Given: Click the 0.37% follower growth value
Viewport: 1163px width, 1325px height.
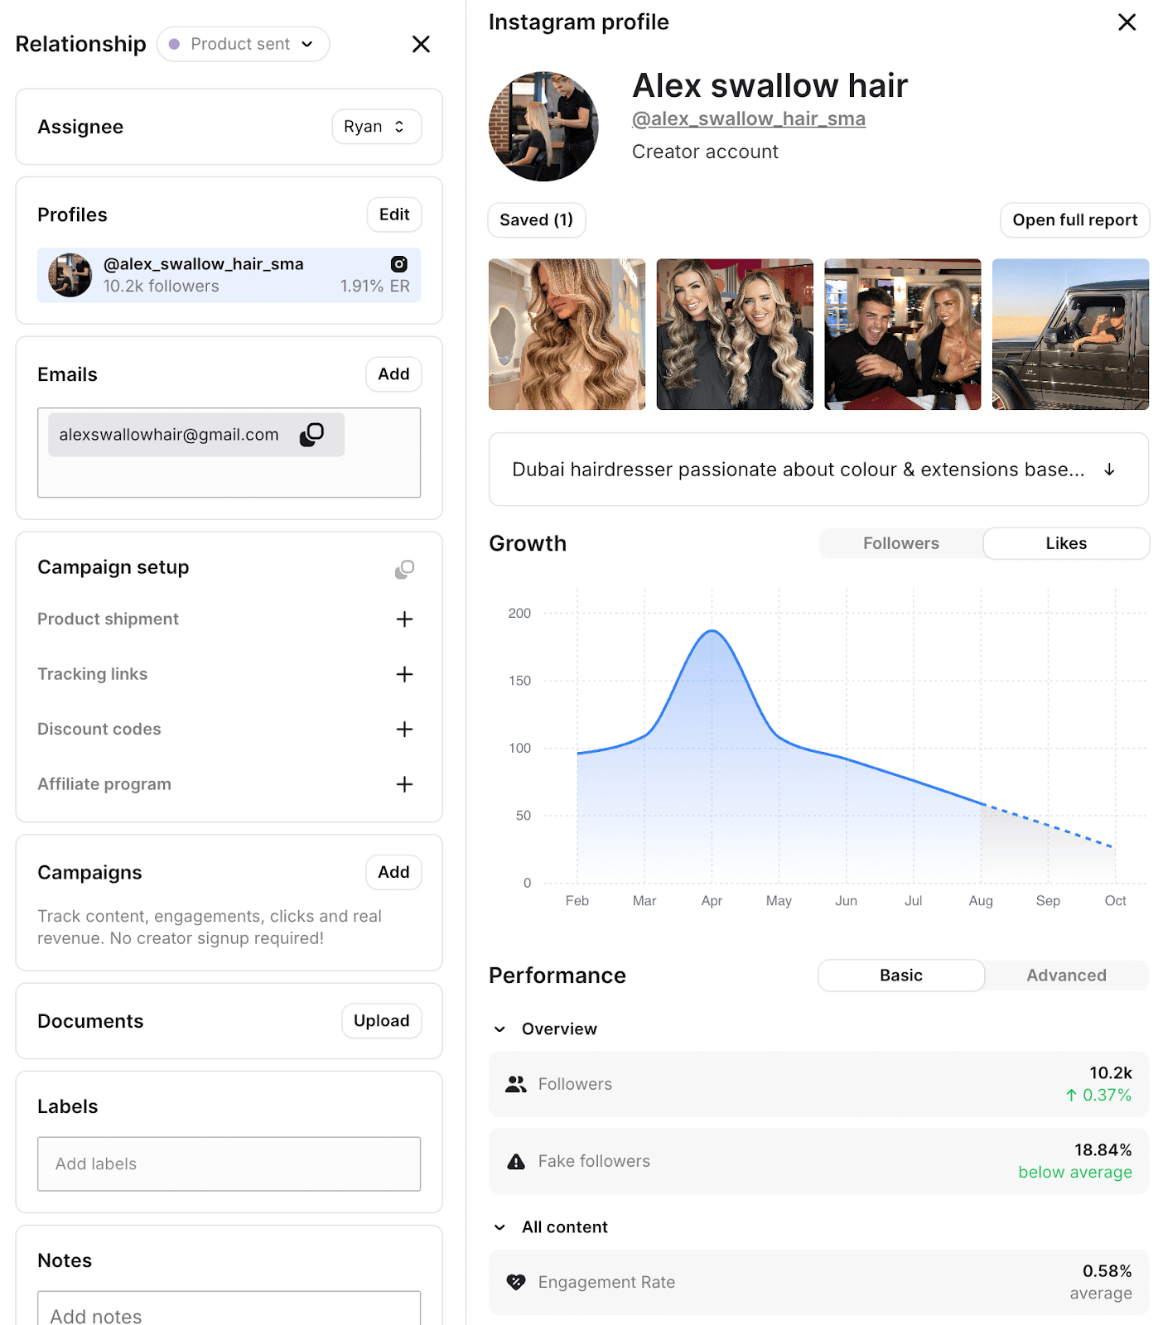Looking at the screenshot, I should (x=1098, y=1095).
